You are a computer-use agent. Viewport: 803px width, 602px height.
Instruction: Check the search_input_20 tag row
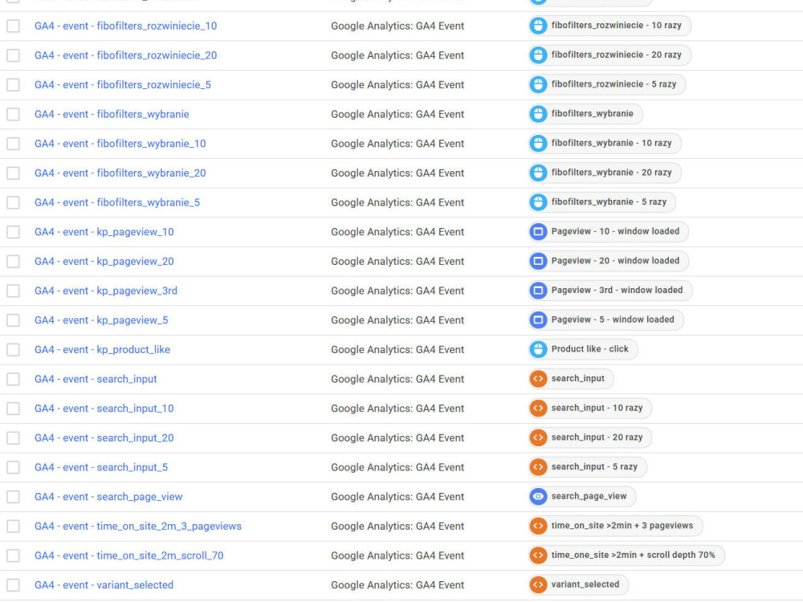click(x=14, y=438)
